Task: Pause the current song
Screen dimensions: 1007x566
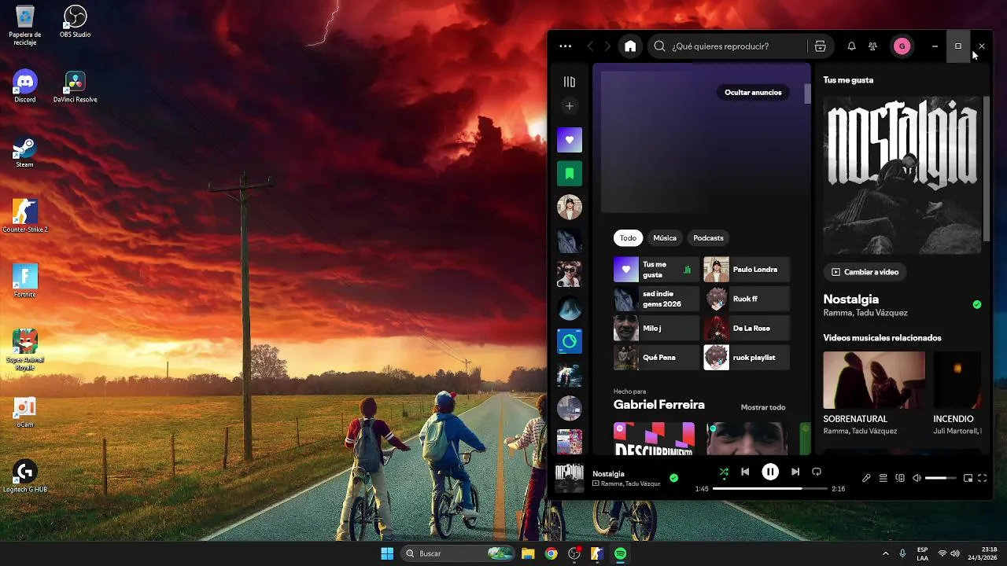Action: 770,472
